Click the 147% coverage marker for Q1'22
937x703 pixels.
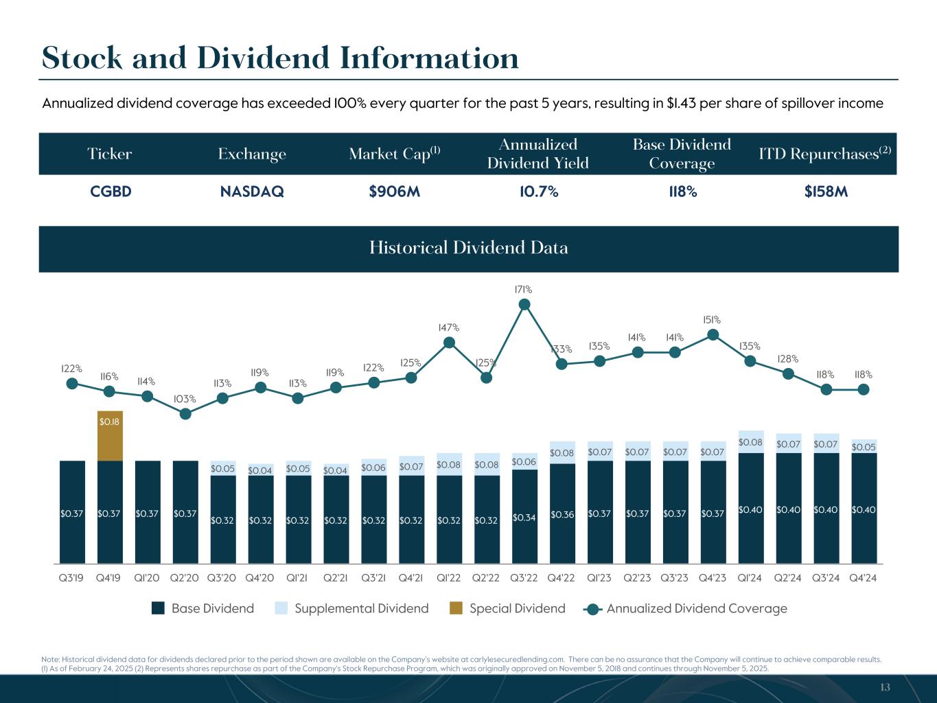(x=449, y=343)
